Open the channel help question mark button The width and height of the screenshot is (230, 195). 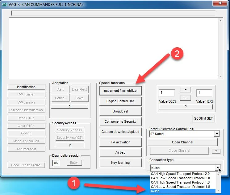216,151
